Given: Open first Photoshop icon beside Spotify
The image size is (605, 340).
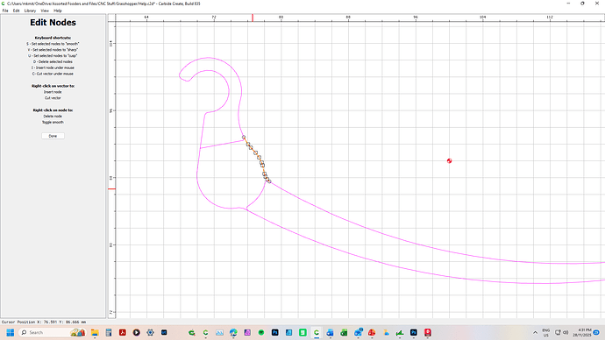Looking at the screenshot, I should click(x=275, y=332).
